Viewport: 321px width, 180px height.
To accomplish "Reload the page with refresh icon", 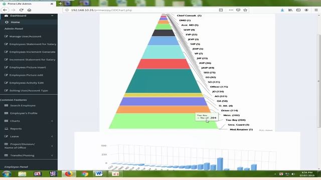I will 21,10.
